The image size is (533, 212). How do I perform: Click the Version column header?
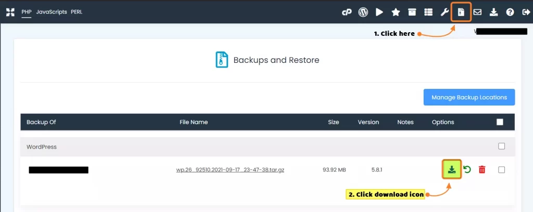(x=369, y=122)
